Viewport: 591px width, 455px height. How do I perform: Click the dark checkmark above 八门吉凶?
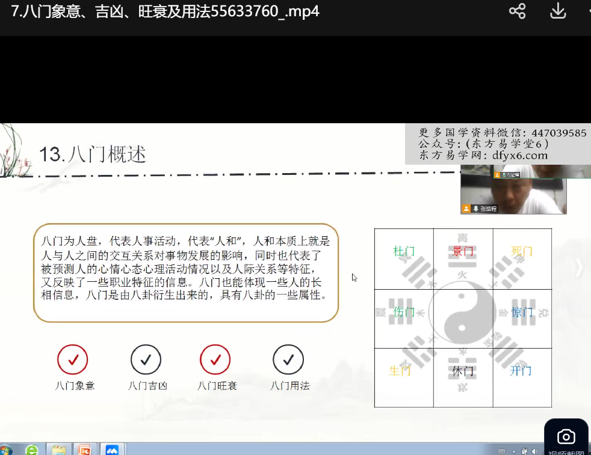[x=146, y=359]
